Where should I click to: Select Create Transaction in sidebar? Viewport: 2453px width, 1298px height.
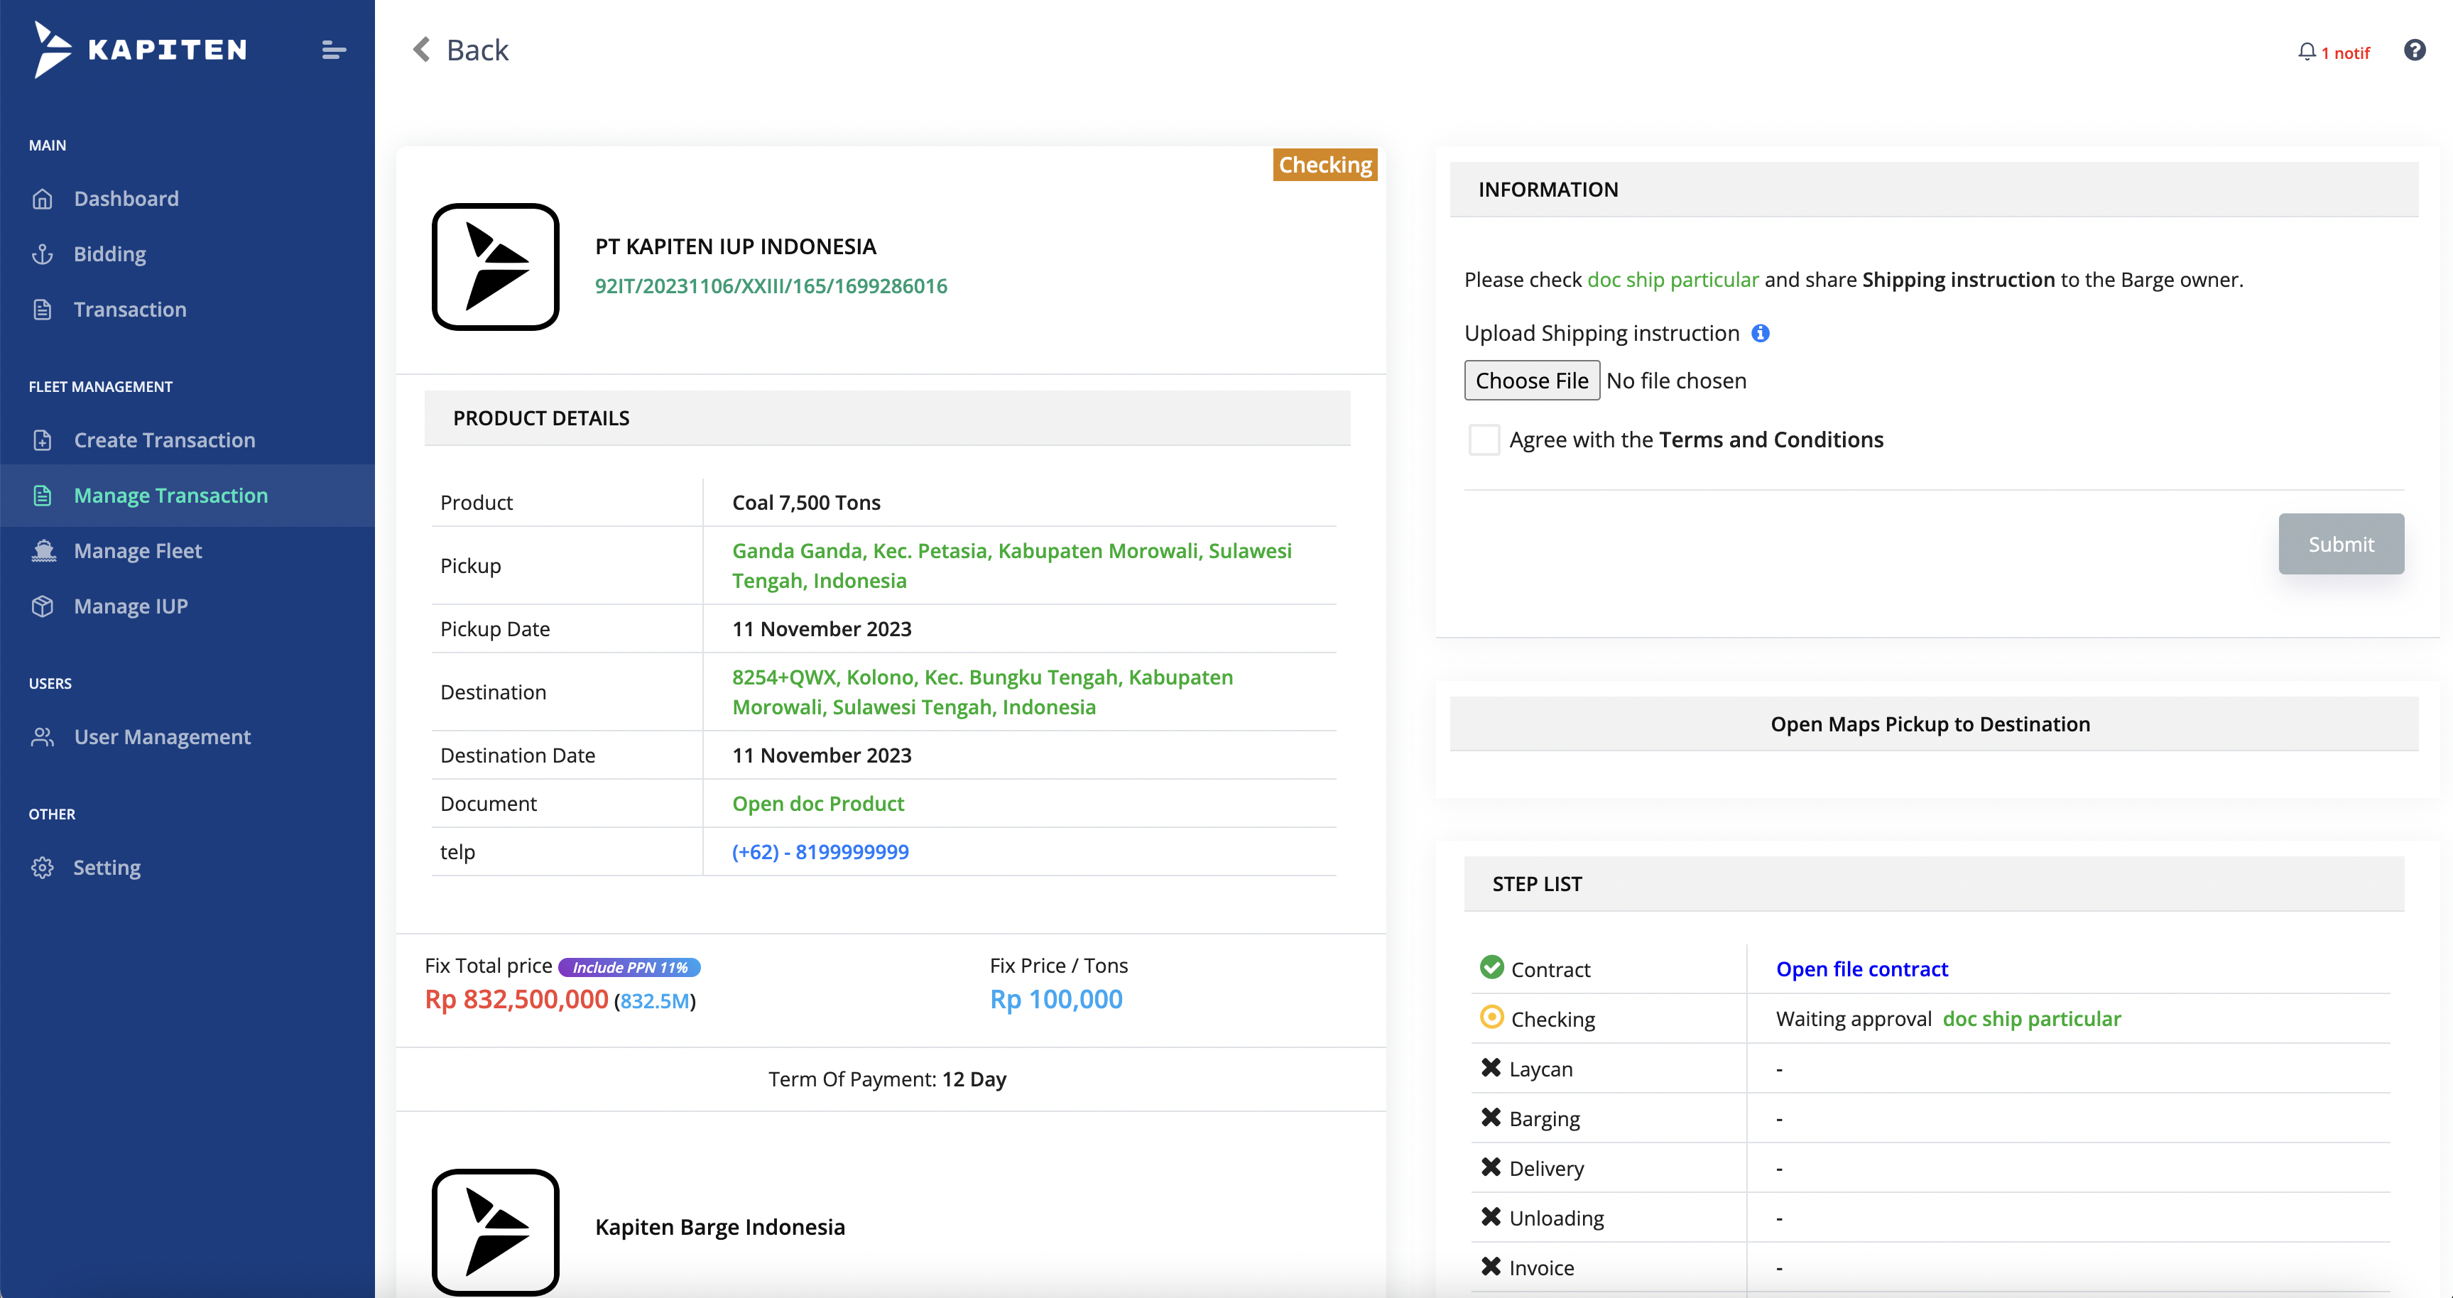(187, 440)
